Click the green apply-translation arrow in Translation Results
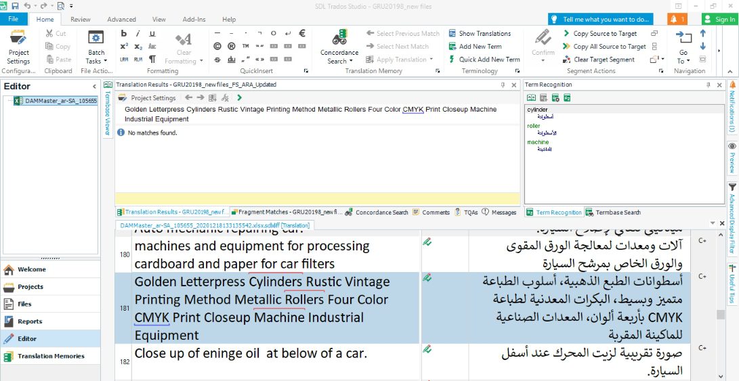Viewport: 739px width, 381px height. (239, 98)
